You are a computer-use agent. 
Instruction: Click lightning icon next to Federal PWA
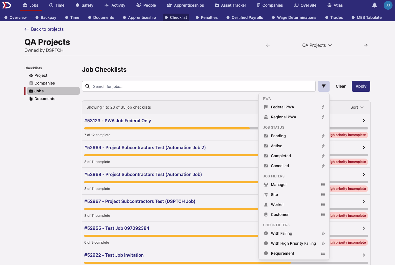(323, 107)
